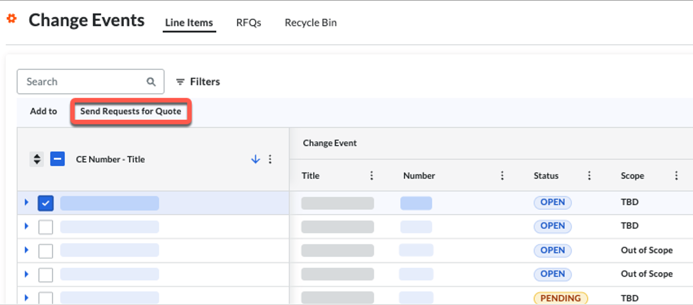The image size is (693, 305).
Task: Click the TBD scope in the PENDING row
Action: tap(630, 298)
